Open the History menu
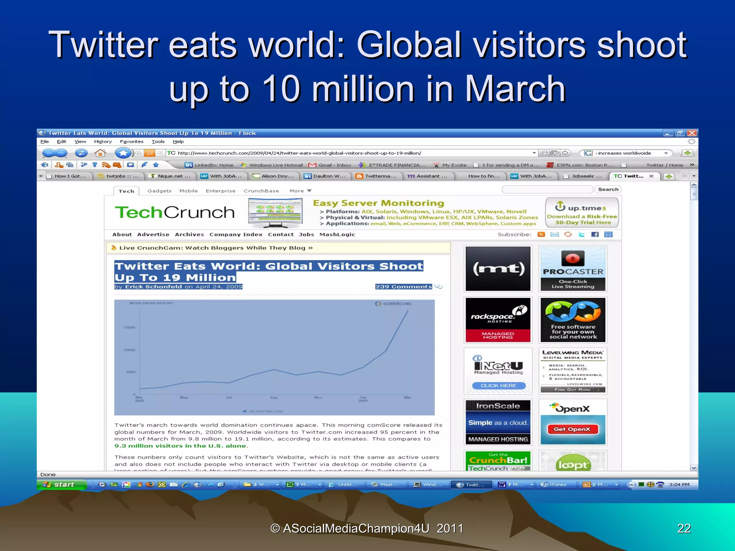Image resolution: width=735 pixels, height=551 pixels. (x=103, y=142)
